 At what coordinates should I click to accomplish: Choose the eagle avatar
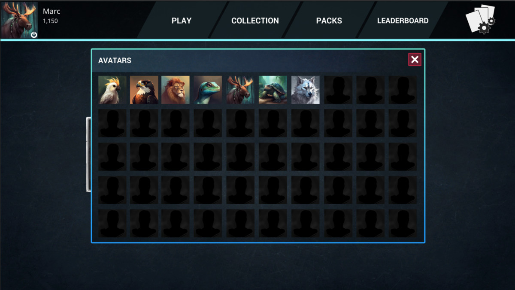tap(144, 90)
